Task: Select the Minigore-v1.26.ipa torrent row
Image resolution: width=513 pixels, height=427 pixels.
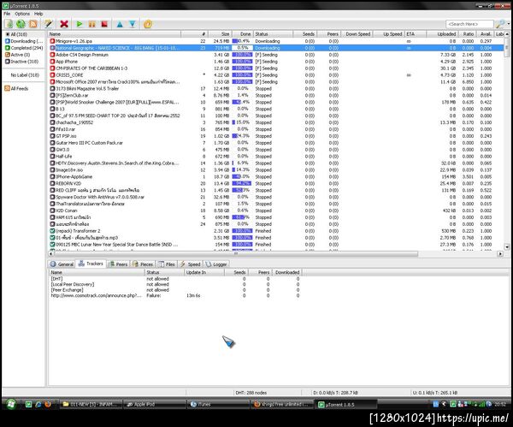Action: (x=276, y=41)
